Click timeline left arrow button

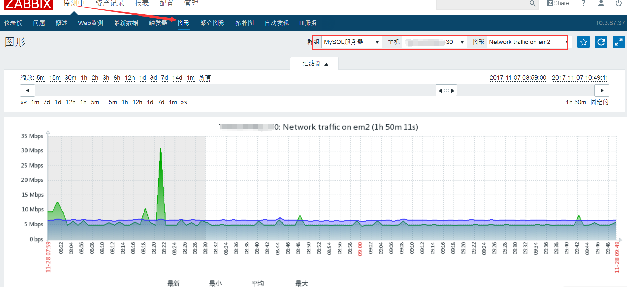coord(28,91)
